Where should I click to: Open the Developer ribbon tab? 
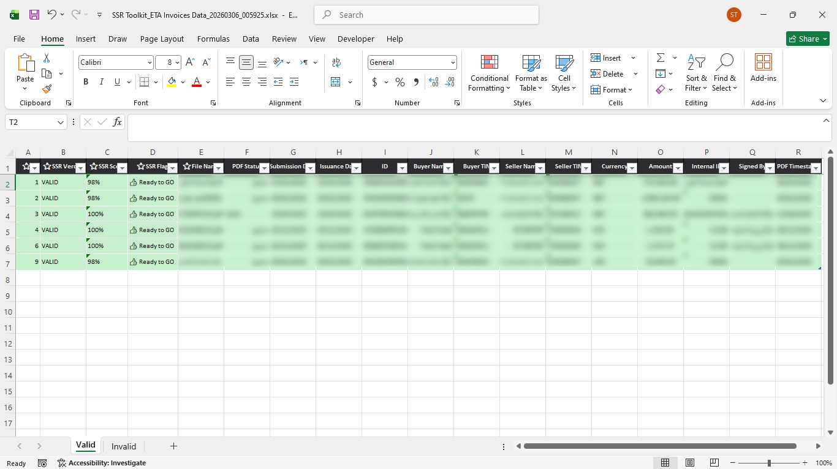click(x=356, y=39)
